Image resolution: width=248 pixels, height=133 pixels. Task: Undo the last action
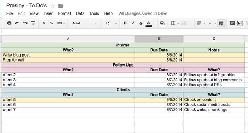[x=17, y=23]
